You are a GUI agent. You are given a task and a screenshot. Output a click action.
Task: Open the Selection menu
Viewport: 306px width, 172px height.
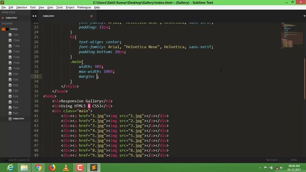pyautogui.click(x=22, y=8)
